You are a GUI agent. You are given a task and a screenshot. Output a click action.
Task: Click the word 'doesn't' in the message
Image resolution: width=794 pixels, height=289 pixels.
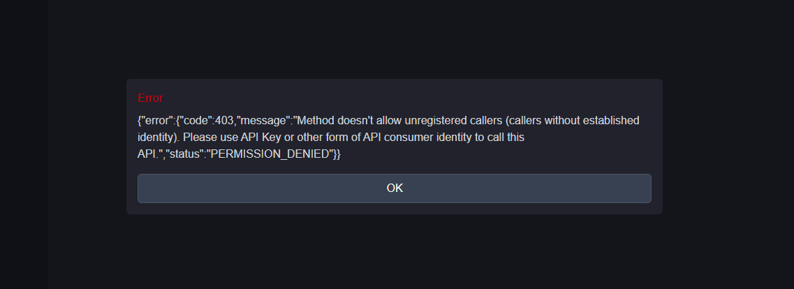point(361,121)
